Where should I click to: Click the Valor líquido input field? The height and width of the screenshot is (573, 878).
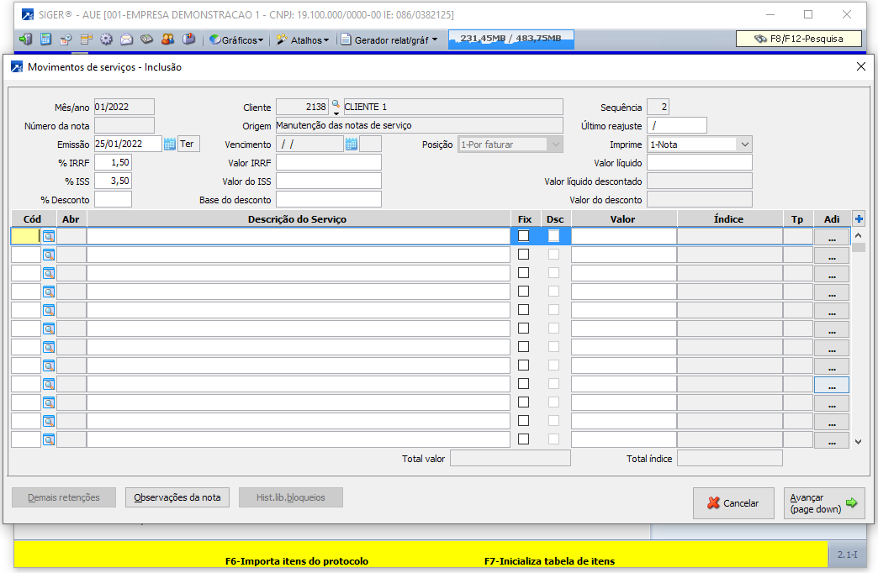pyautogui.click(x=700, y=162)
